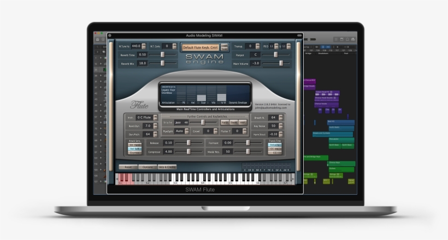The height and width of the screenshot is (240, 448).
Task: Toggle the Fall D. keyswitch button
Action: [225, 122]
